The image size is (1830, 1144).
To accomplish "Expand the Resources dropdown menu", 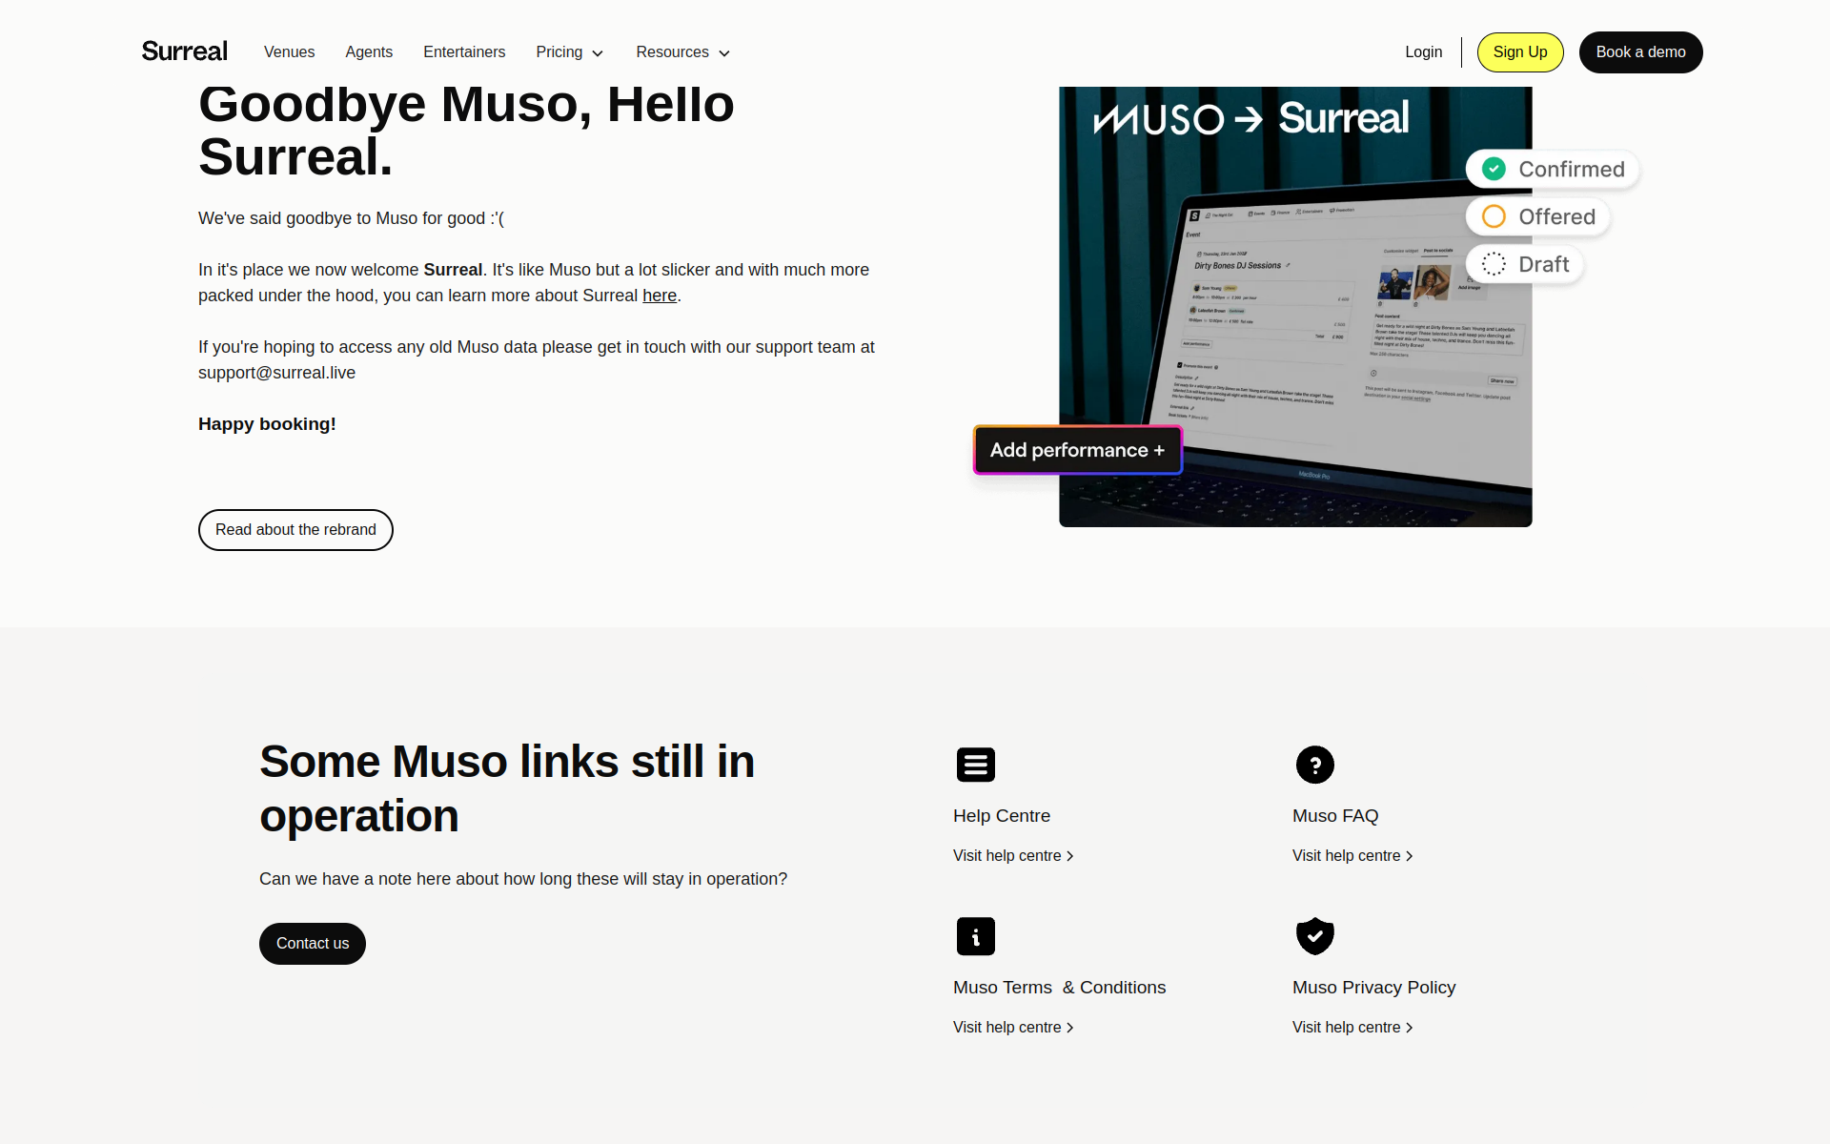I will (682, 52).
